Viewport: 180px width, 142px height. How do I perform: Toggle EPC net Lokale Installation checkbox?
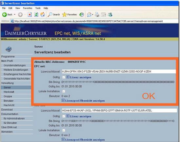(x=64, y=91)
